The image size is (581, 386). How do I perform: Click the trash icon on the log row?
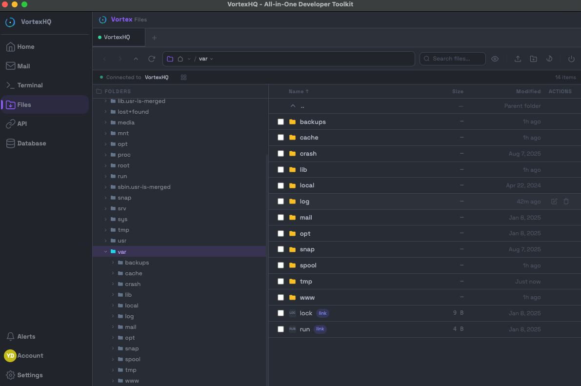pyautogui.click(x=566, y=201)
